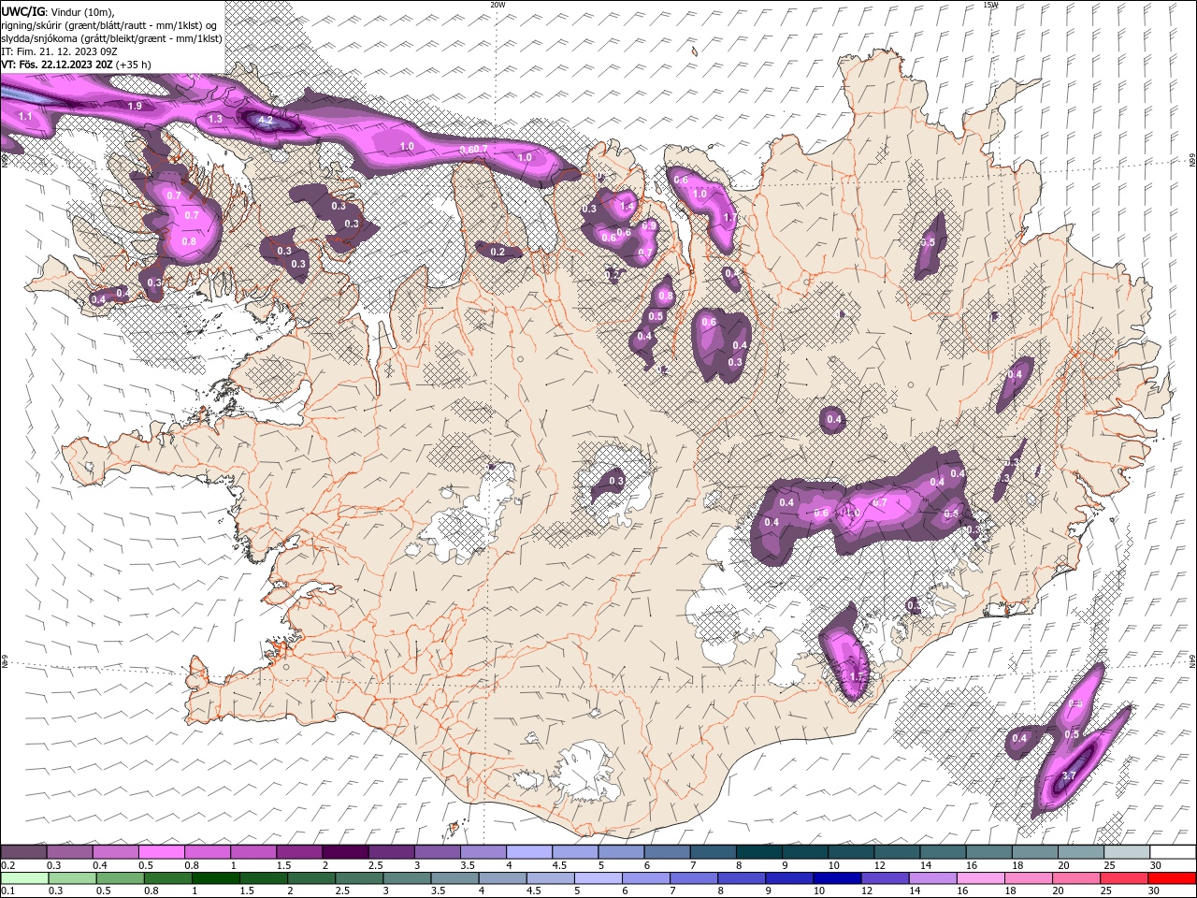This screenshot has width=1197, height=898.
Task: Click the 'slydda/snjókoma' legend description line
Action: pos(111,38)
